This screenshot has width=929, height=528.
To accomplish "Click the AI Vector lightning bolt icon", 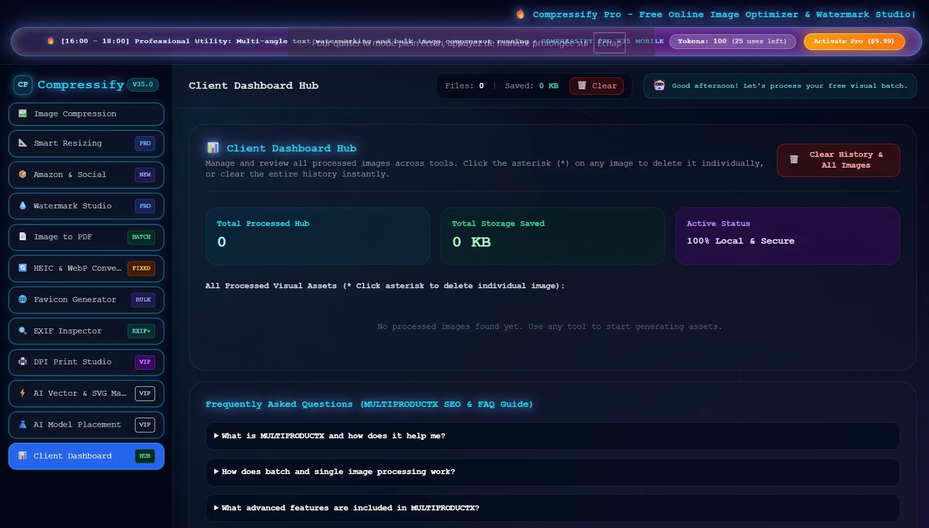I will (x=23, y=393).
